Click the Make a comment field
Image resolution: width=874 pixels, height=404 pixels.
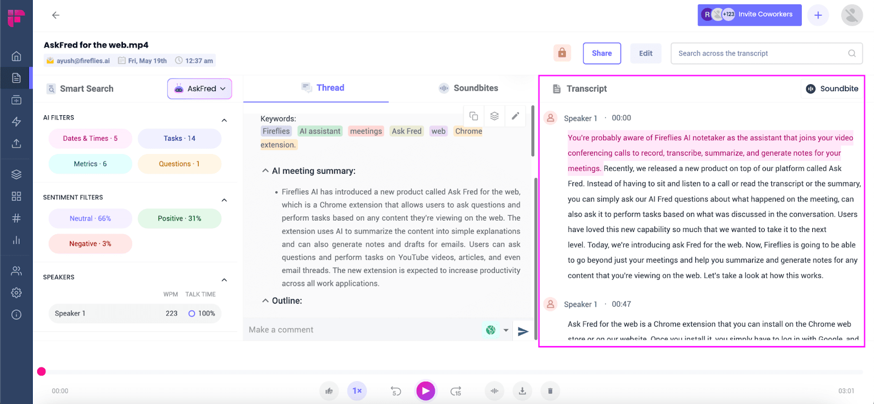[x=362, y=330]
